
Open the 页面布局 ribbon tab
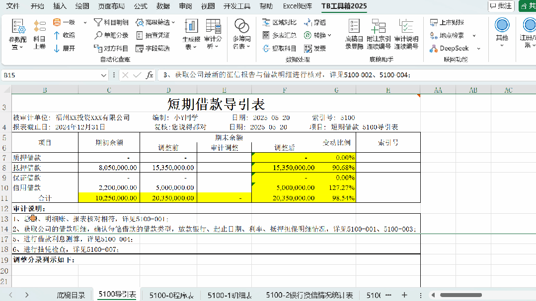(111, 6)
